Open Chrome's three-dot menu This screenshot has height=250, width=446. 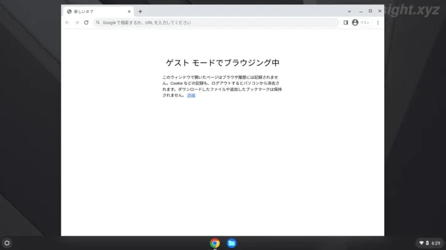[378, 23]
